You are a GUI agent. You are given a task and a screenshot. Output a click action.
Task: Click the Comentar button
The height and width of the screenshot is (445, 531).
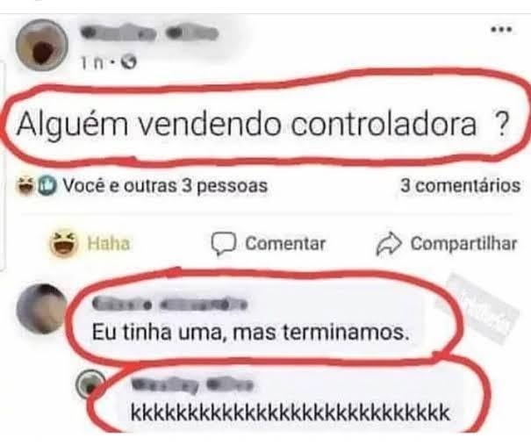(269, 243)
